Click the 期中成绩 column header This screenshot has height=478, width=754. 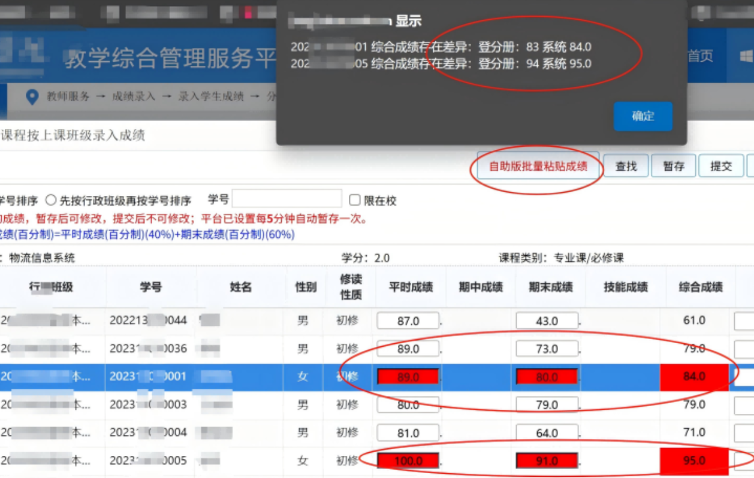pyautogui.click(x=481, y=287)
